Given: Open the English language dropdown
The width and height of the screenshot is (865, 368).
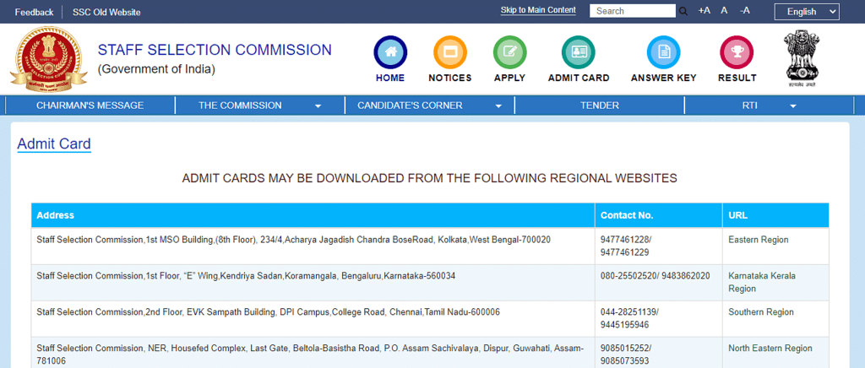Looking at the screenshot, I should 806,12.
